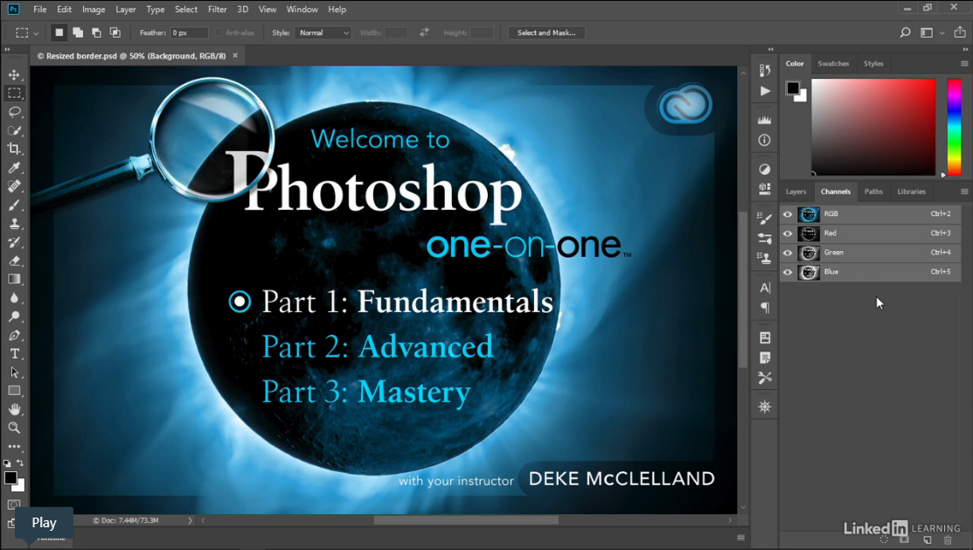
Task: Open the tool preset picker arrow
Action: coord(36,33)
